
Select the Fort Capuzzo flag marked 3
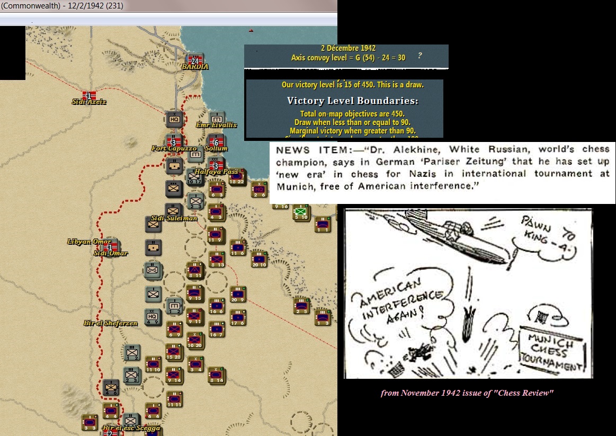(x=174, y=141)
